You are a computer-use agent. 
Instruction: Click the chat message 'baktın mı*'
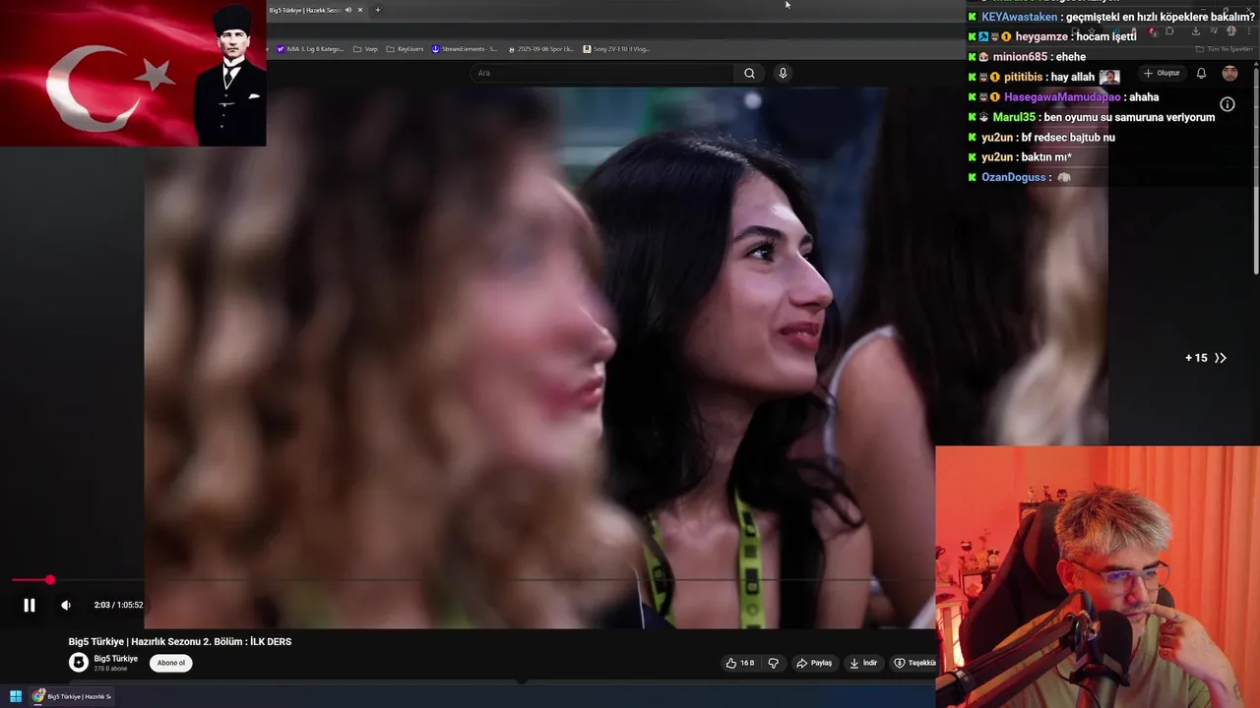point(1046,157)
